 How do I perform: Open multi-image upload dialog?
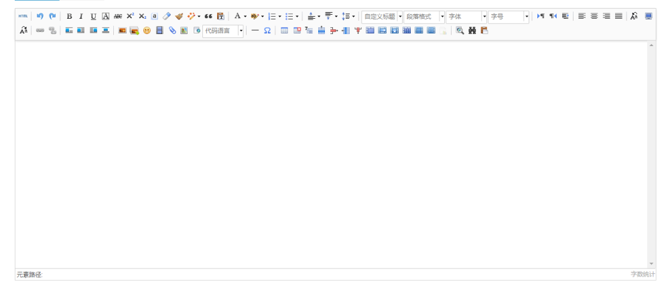tap(135, 31)
